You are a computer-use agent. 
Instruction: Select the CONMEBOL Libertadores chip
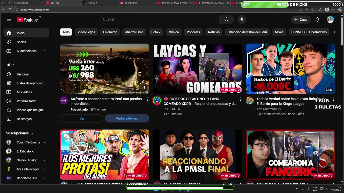point(309,32)
